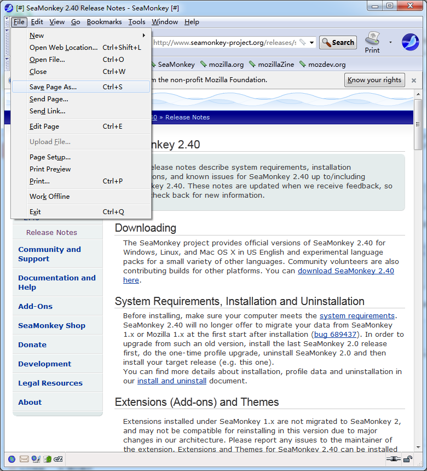Screen dimensions: 427x471
Task: Click the Search button next to URL bar
Action: 338,43
